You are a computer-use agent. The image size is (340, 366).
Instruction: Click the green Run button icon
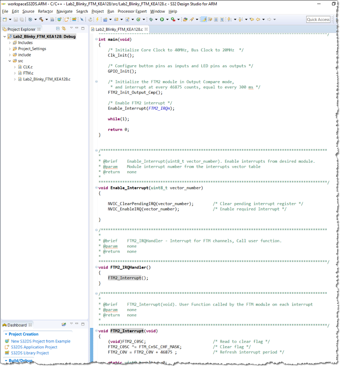click(162, 19)
